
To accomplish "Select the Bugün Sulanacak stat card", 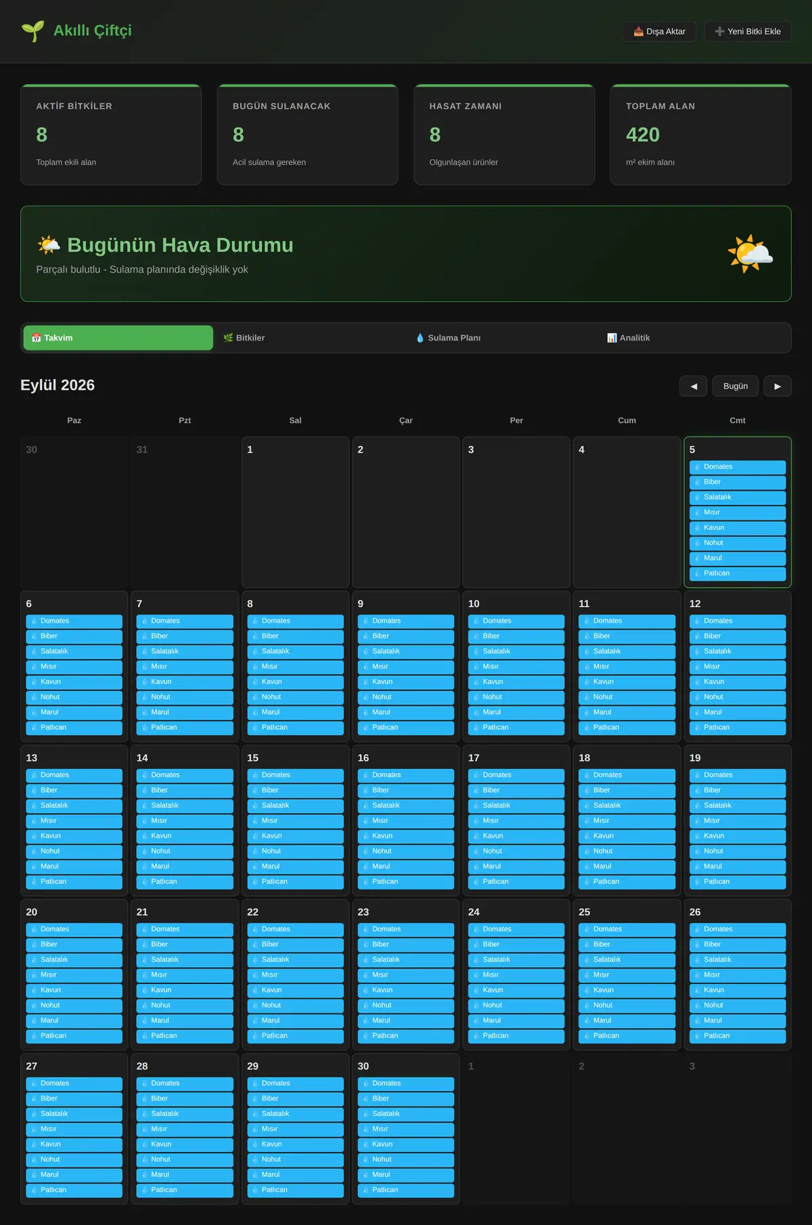I will click(308, 135).
